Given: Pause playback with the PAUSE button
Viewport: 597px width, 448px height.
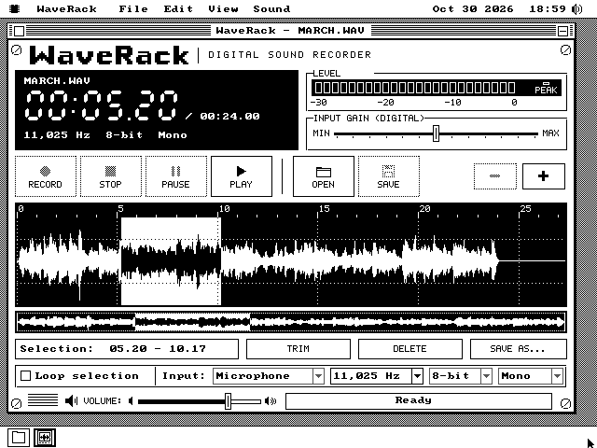Looking at the screenshot, I should (x=176, y=176).
